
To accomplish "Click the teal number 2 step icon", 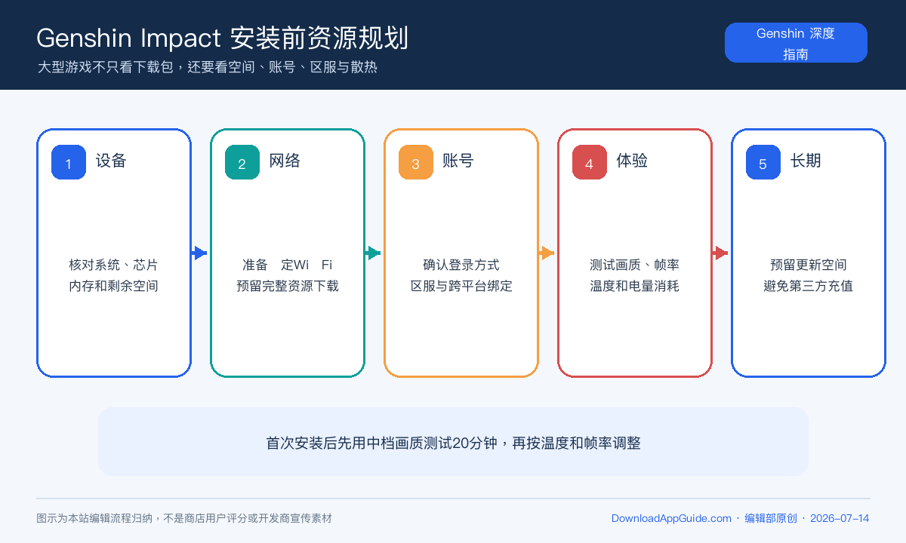I will pos(242,162).
